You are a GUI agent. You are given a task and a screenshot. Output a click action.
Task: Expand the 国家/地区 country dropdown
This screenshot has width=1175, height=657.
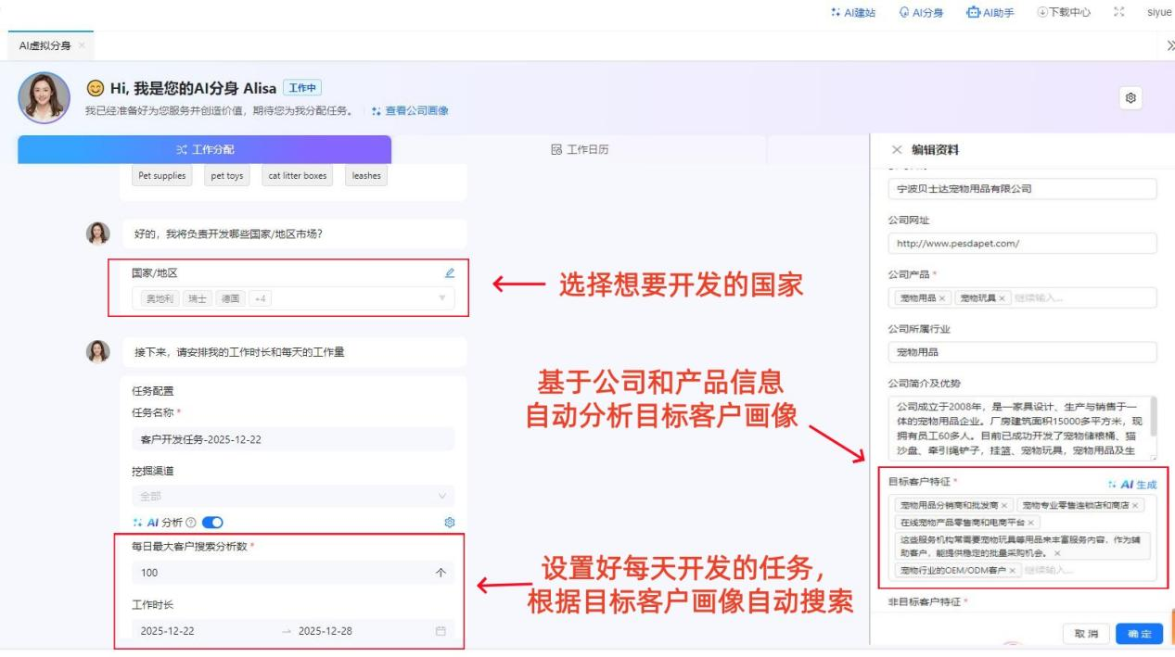click(x=441, y=298)
